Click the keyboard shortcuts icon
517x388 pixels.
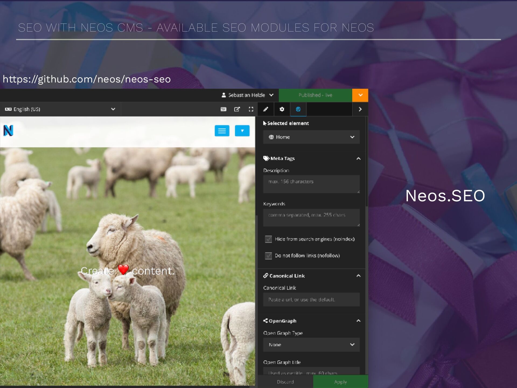(x=223, y=109)
